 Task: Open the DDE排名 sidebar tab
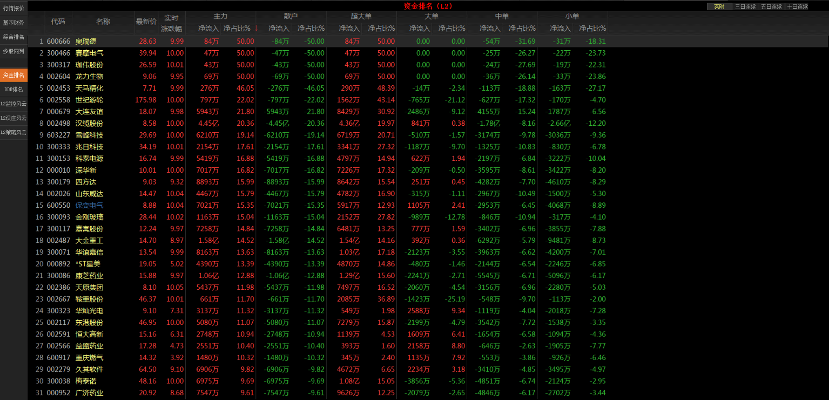[14, 90]
